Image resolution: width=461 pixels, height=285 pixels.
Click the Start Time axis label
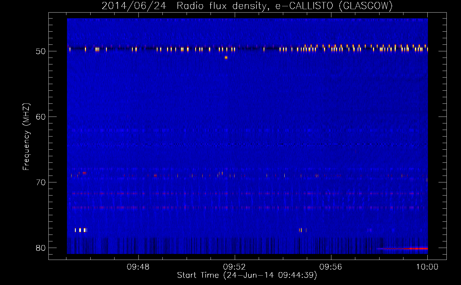click(247, 275)
